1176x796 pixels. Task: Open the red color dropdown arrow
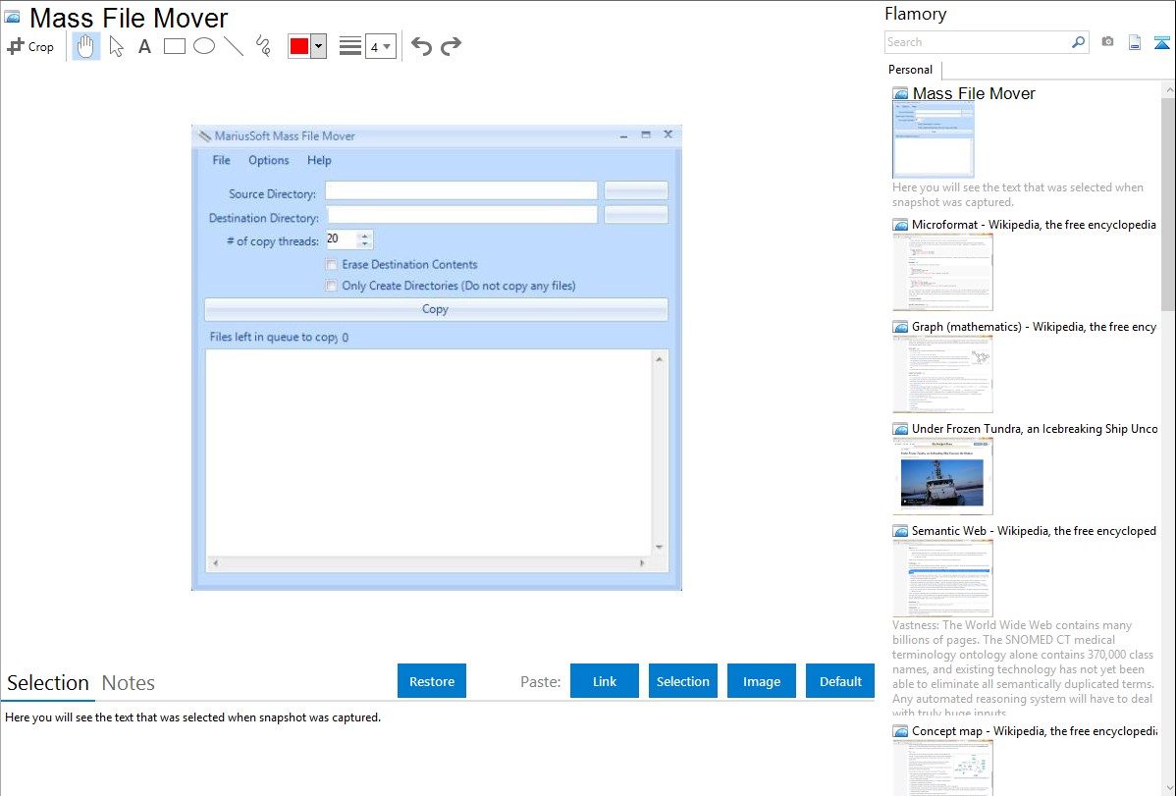click(318, 46)
